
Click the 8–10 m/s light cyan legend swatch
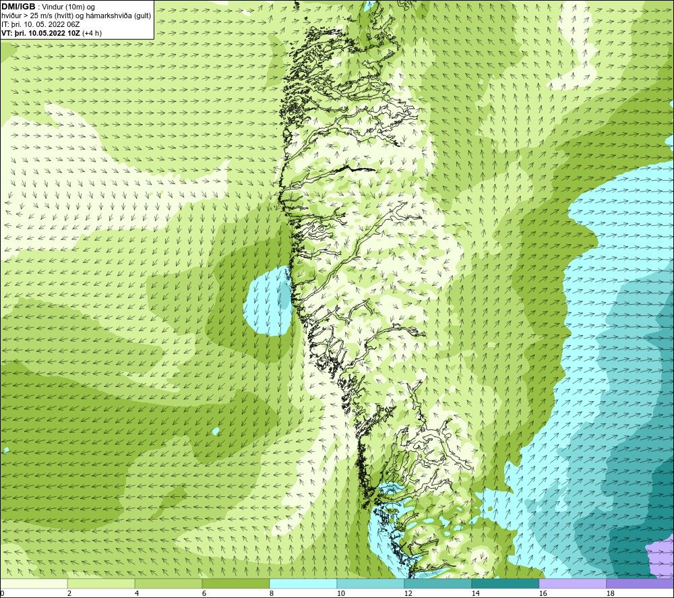(x=303, y=583)
